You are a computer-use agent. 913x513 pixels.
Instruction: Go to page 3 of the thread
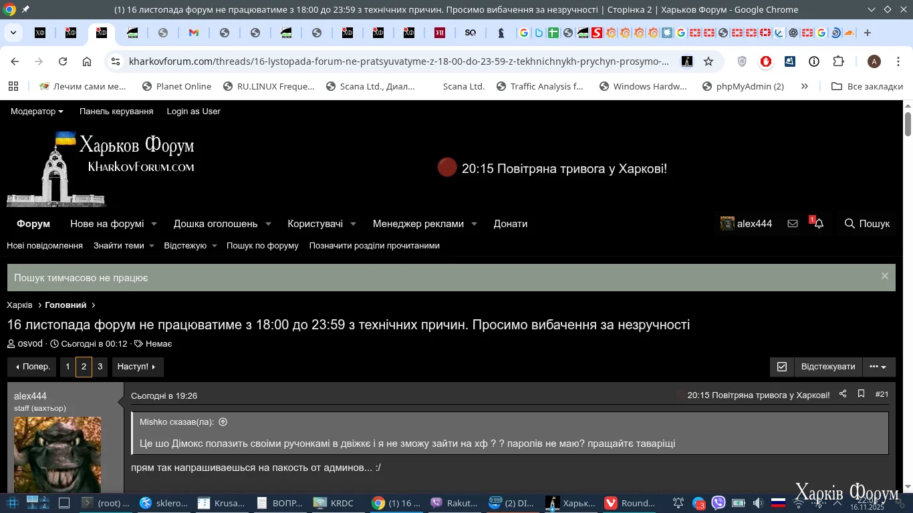click(100, 367)
